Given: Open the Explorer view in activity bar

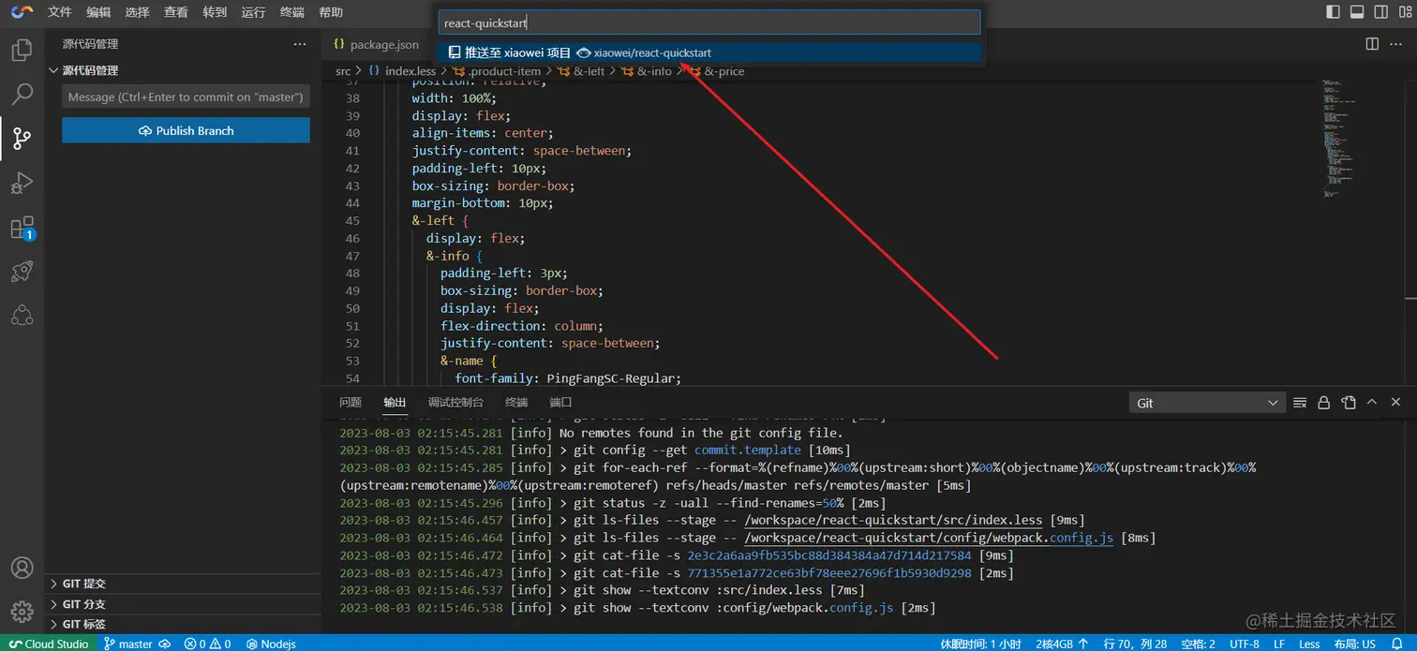Looking at the screenshot, I should [x=22, y=50].
